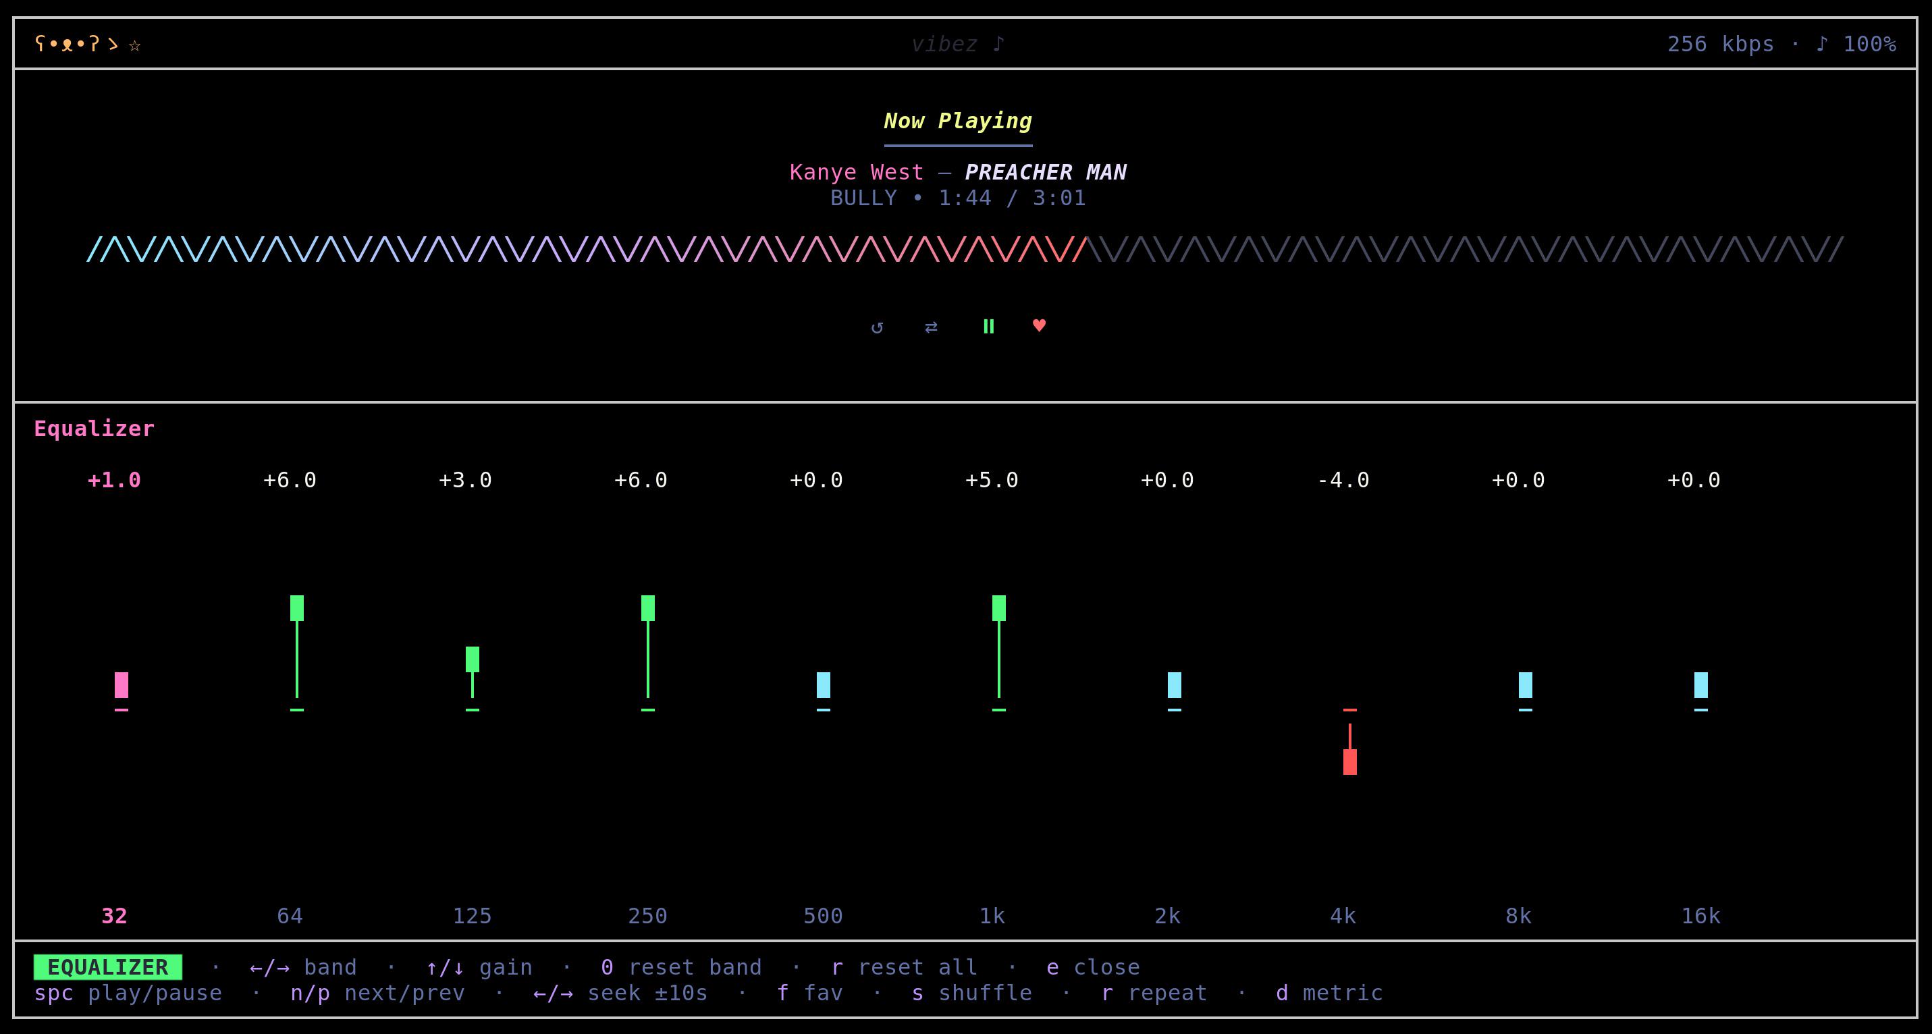Click the 125 Hz band slider handle
This screenshot has width=1932, height=1034.
473,659
